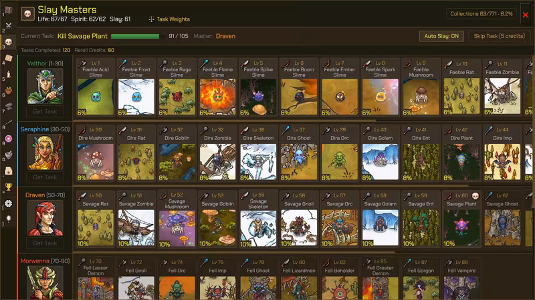Select the Savage Mushroom card
The width and height of the screenshot is (535, 300).
click(x=177, y=219)
